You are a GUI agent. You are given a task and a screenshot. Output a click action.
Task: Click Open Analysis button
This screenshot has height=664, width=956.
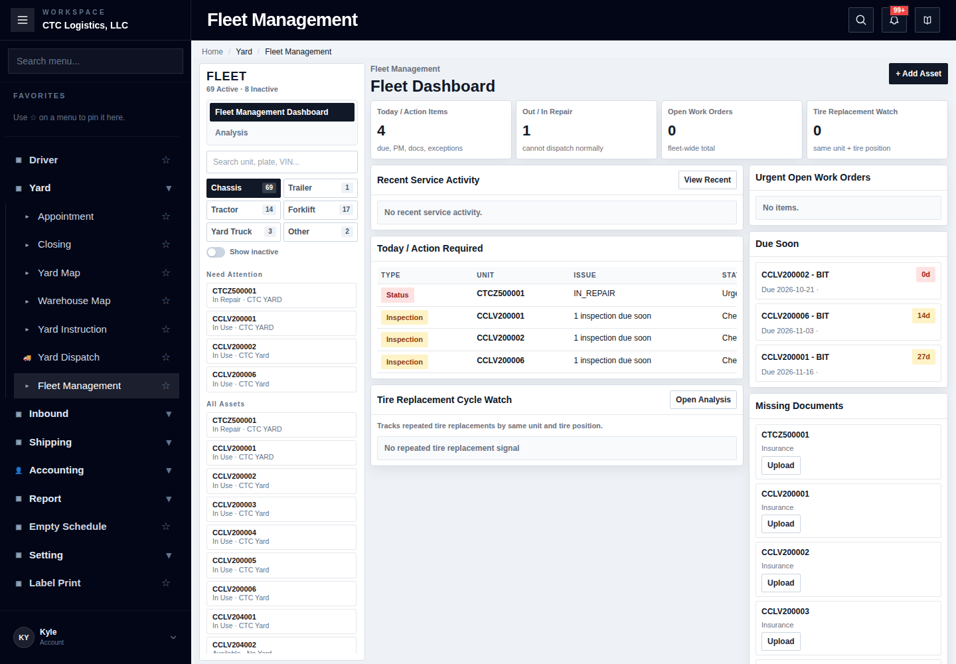pos(703,400)
